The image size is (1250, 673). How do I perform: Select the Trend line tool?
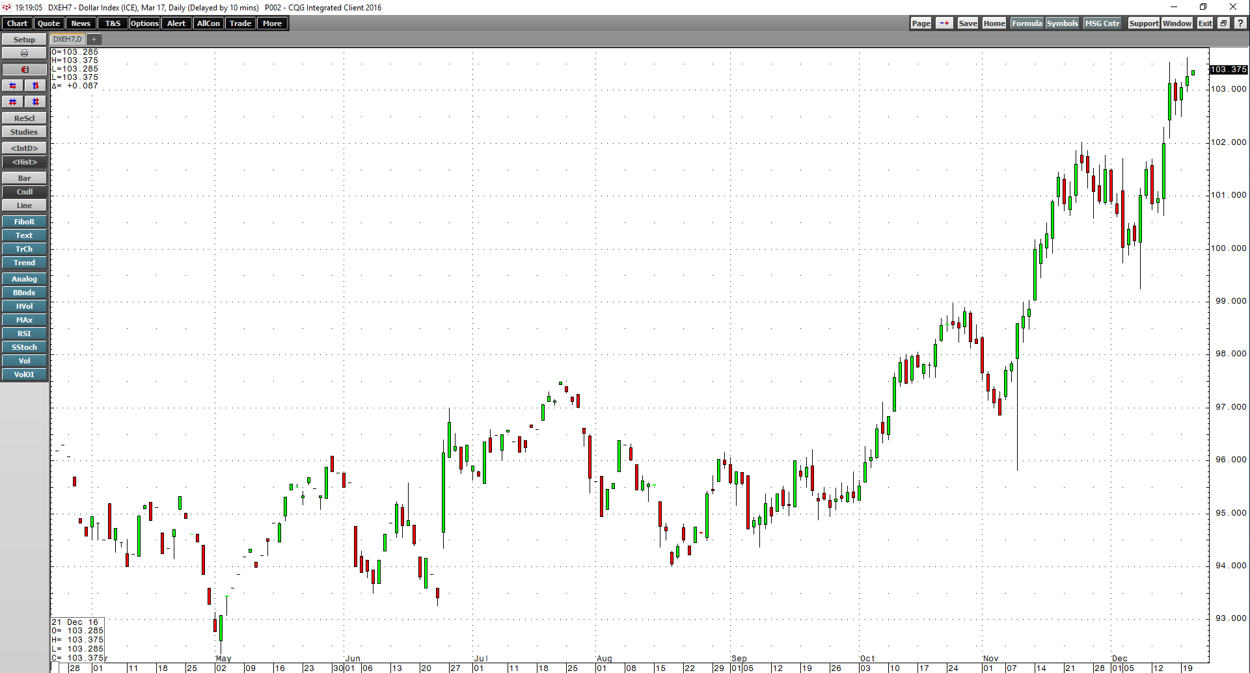pos(24,263)
